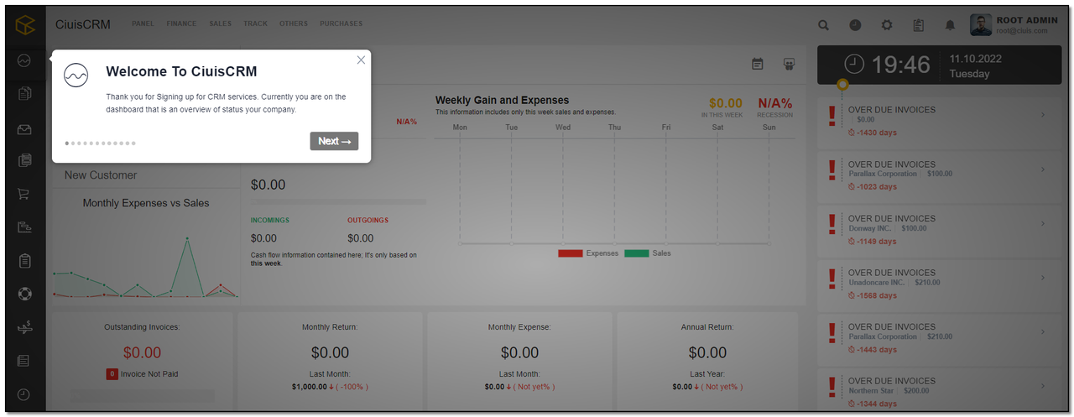Click the 11.10.2022 date text

tap(975, 59)
